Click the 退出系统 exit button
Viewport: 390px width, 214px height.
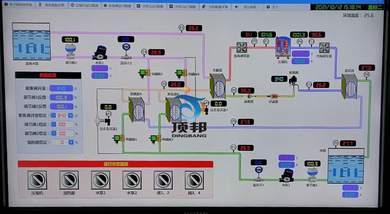pos(247,7)
